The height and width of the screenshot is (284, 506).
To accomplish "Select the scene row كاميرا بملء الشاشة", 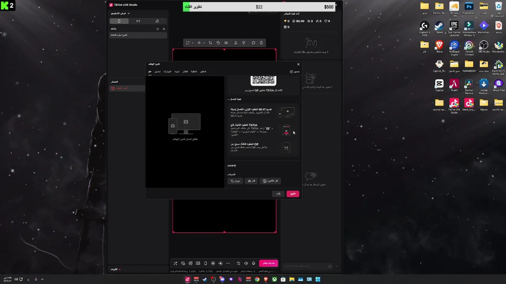I will (138, 35).
